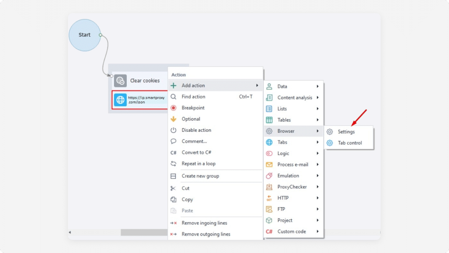Screen dimensions: 449x253
Task: Click the ProxyChecker icon in the submenu
Action: point(269,187)
